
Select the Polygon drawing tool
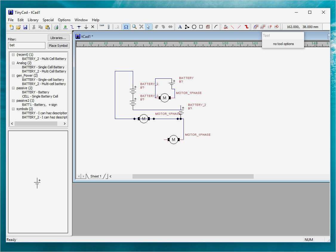187,27
